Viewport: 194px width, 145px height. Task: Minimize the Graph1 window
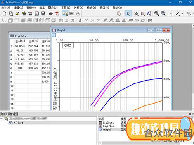point(151,30)
